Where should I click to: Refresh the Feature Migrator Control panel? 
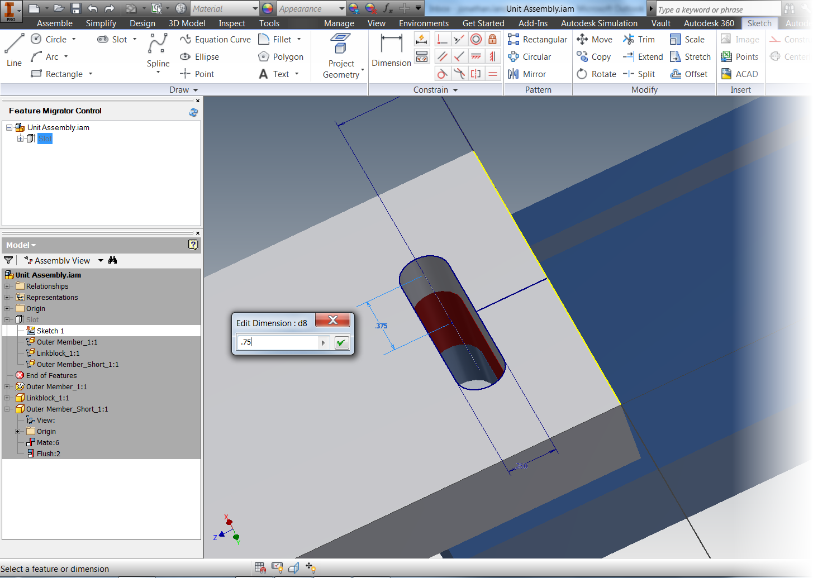pos(193,112)
